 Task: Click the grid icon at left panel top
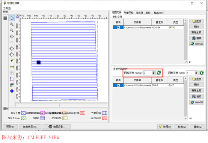(5, 18)
